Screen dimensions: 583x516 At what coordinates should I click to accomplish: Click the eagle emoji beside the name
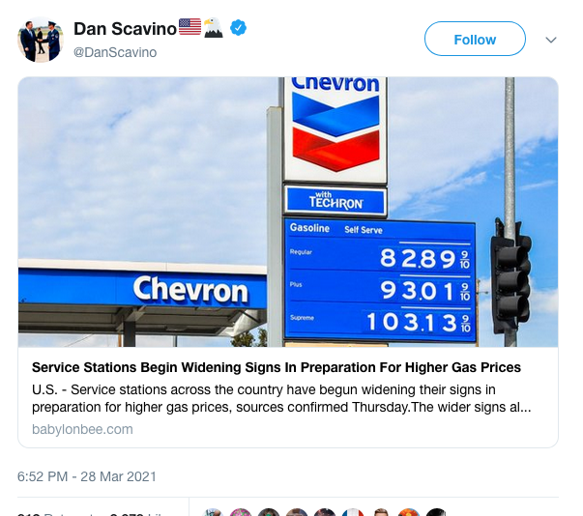214,29
